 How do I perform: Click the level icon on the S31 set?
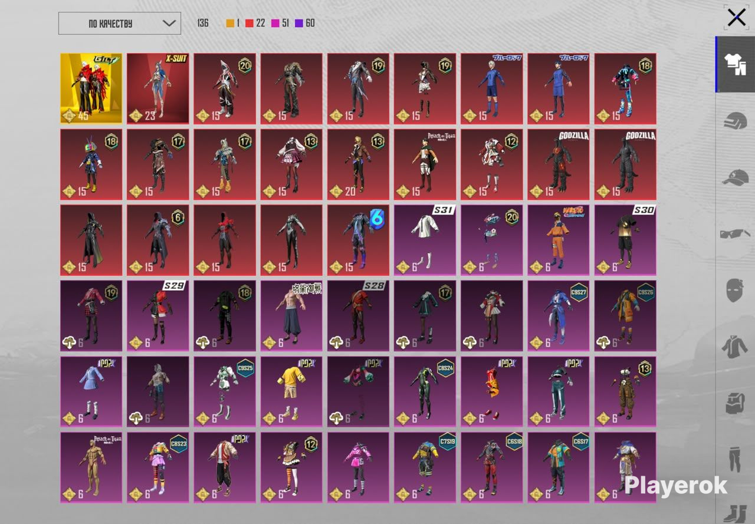click(x=402, y=267)
